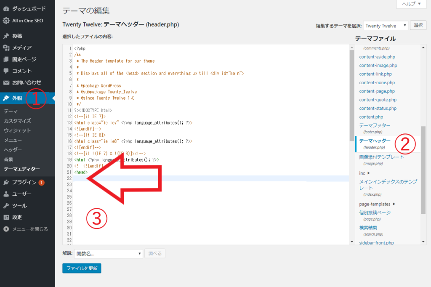
Task: Open content-none.php file
Action: tap(377, 82)
